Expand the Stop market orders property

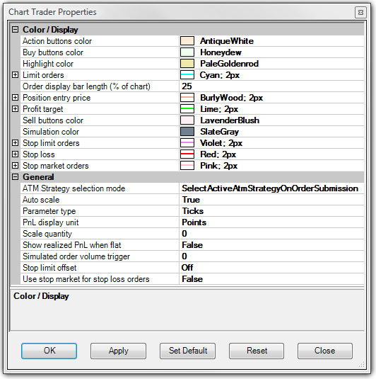click(x=15, y=166)
